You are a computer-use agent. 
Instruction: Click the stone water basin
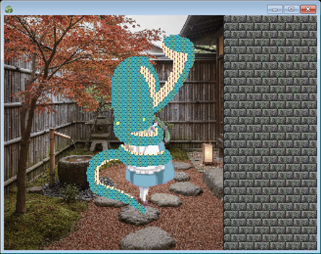(75, 171)
